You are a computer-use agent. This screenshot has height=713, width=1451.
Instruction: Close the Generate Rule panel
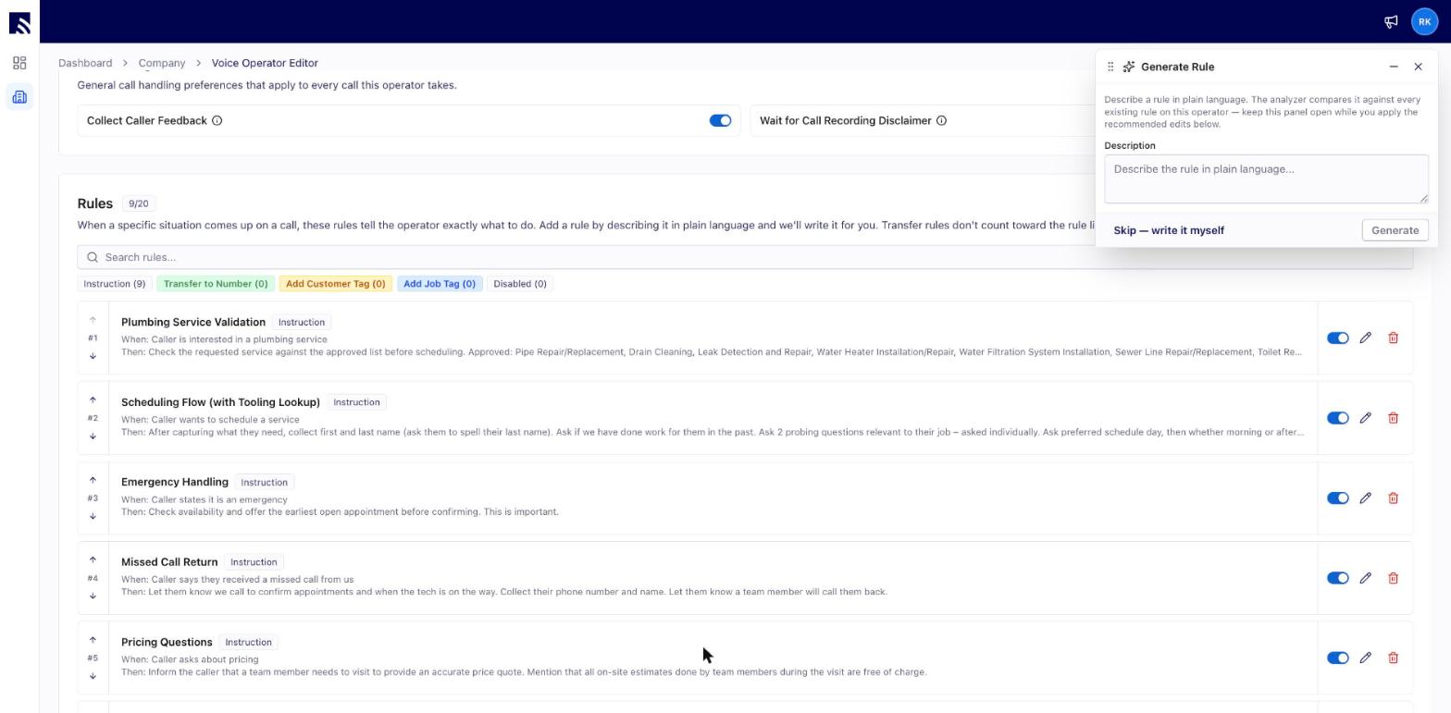point(1418,67)
